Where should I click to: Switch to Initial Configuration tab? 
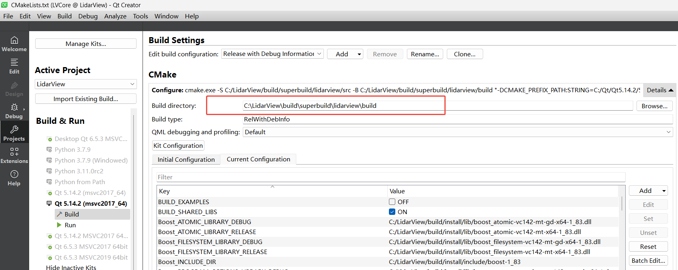click(186, 159)
